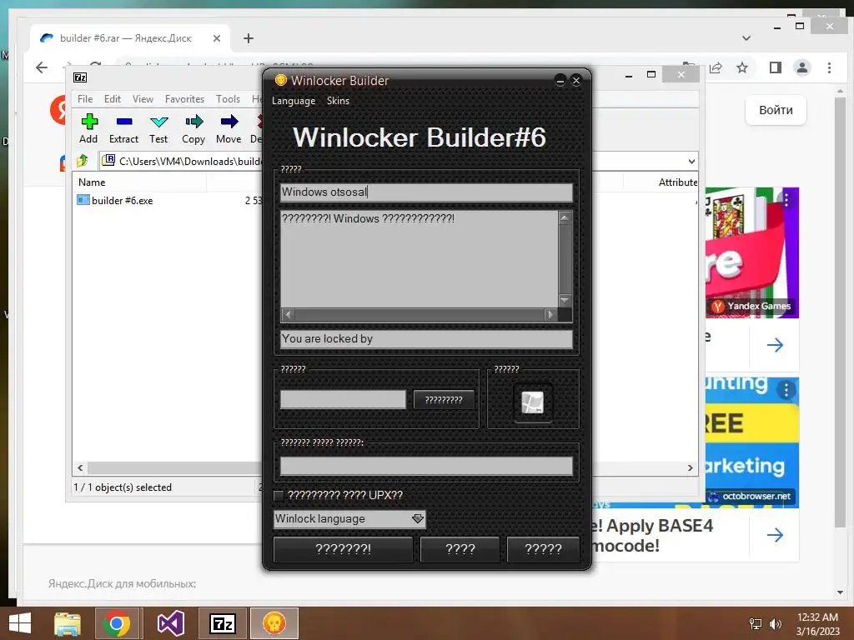Open Skins menu in Winlocker Builder
854x640 pixels.
(339, 101)
